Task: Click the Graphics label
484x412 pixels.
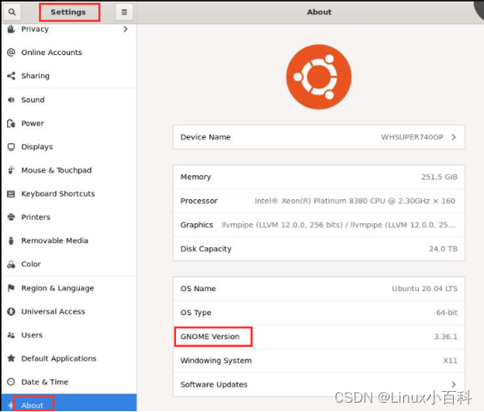Action: coord(197,225)
